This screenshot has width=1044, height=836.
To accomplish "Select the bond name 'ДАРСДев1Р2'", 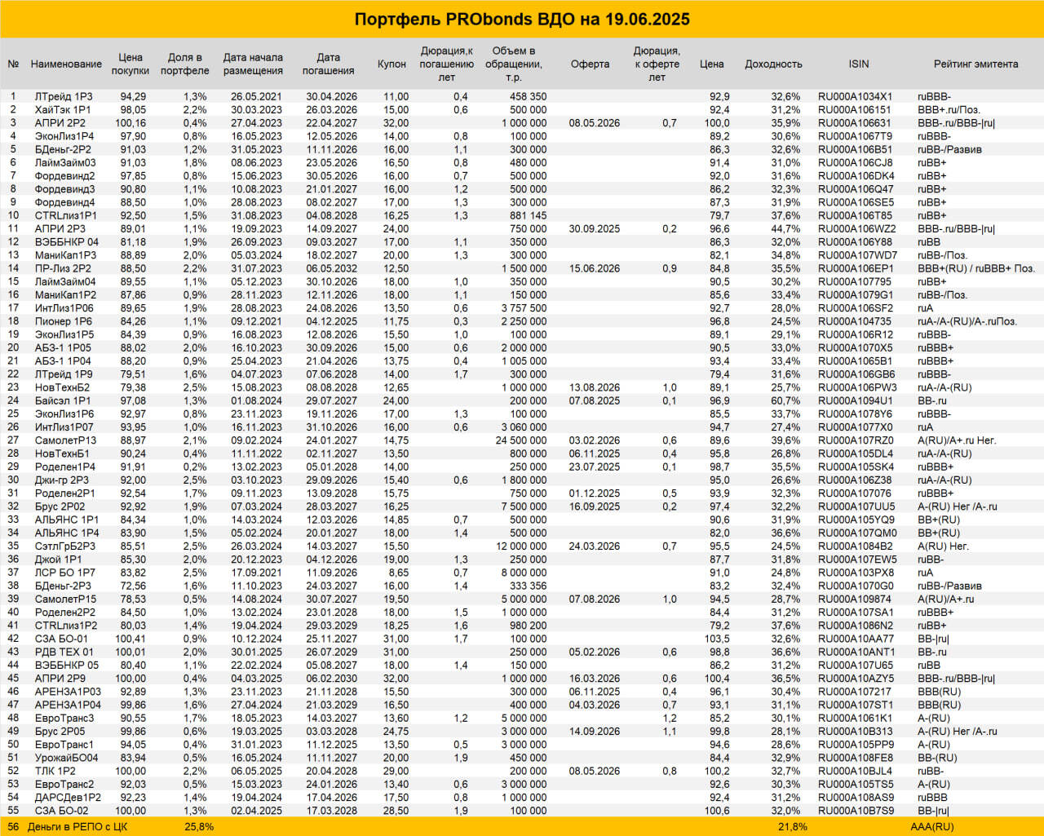I will (68, 798).
